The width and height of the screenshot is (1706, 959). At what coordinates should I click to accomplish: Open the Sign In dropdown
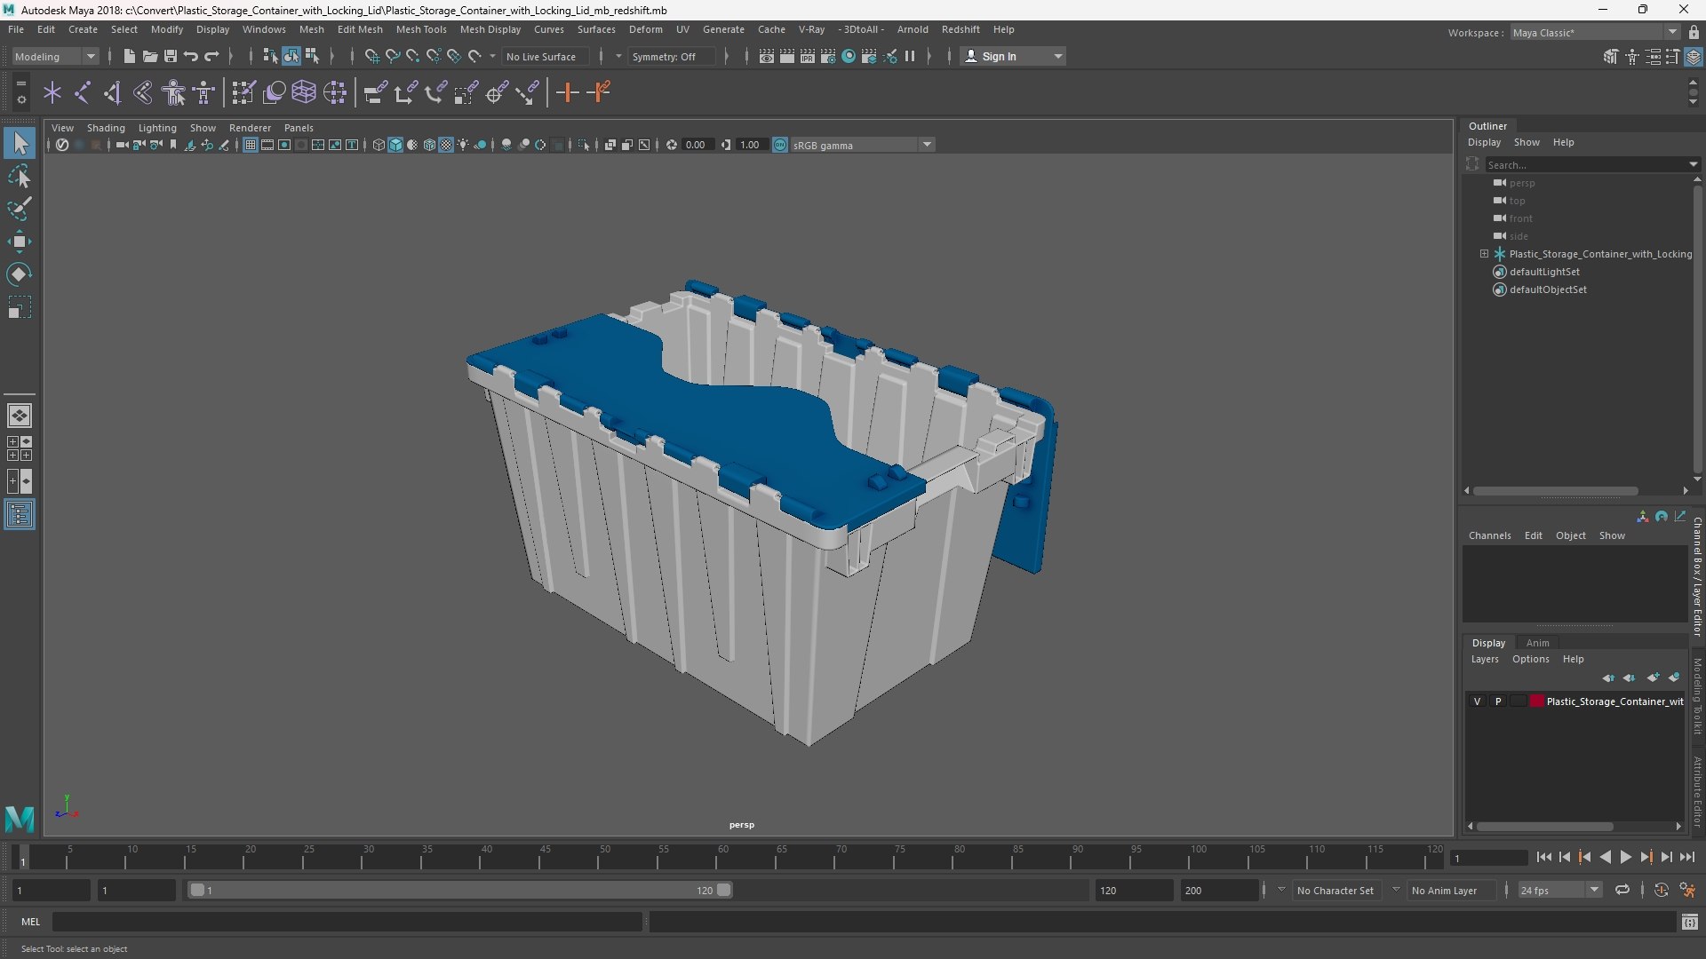1014,56
